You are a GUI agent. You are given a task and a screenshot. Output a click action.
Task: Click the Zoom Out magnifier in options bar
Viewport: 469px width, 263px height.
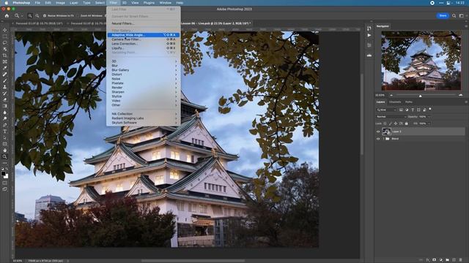coord(37,15)
